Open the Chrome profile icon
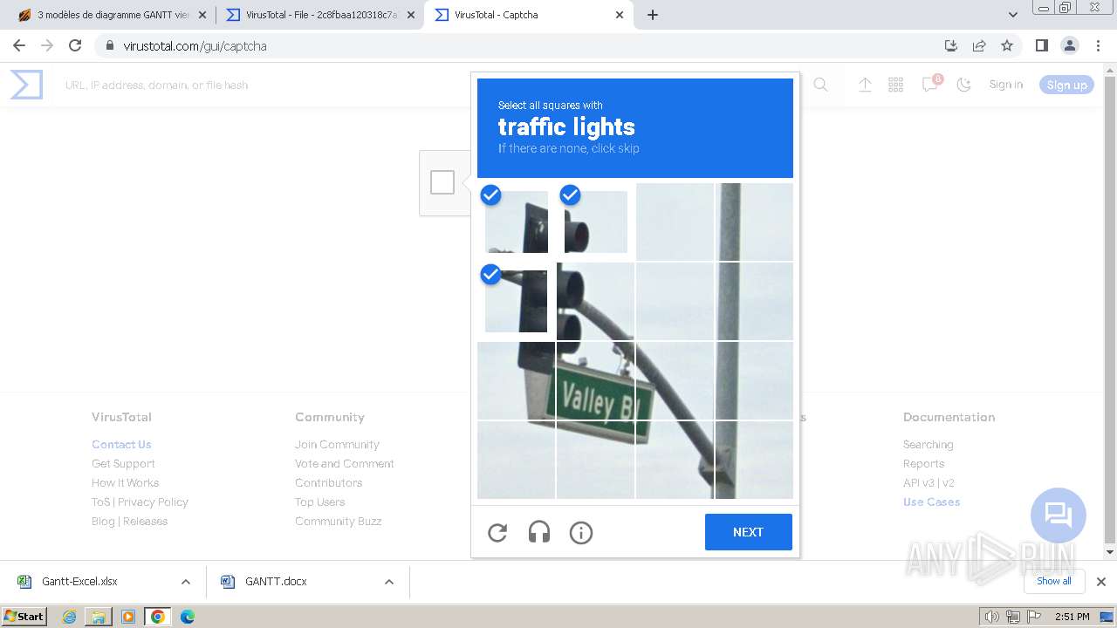 click(1069, 45)
